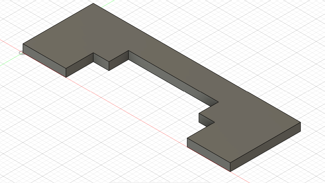325x183 pixels.
Task: Select the large right-end side face
Action: click(x=266, y=147)
